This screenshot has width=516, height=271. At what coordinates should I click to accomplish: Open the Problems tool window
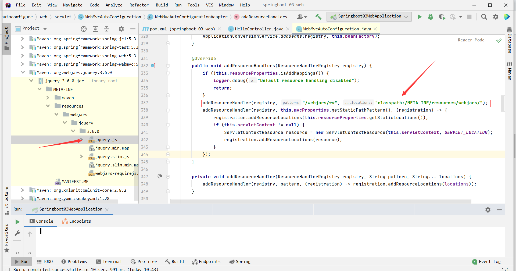[74, 262]
